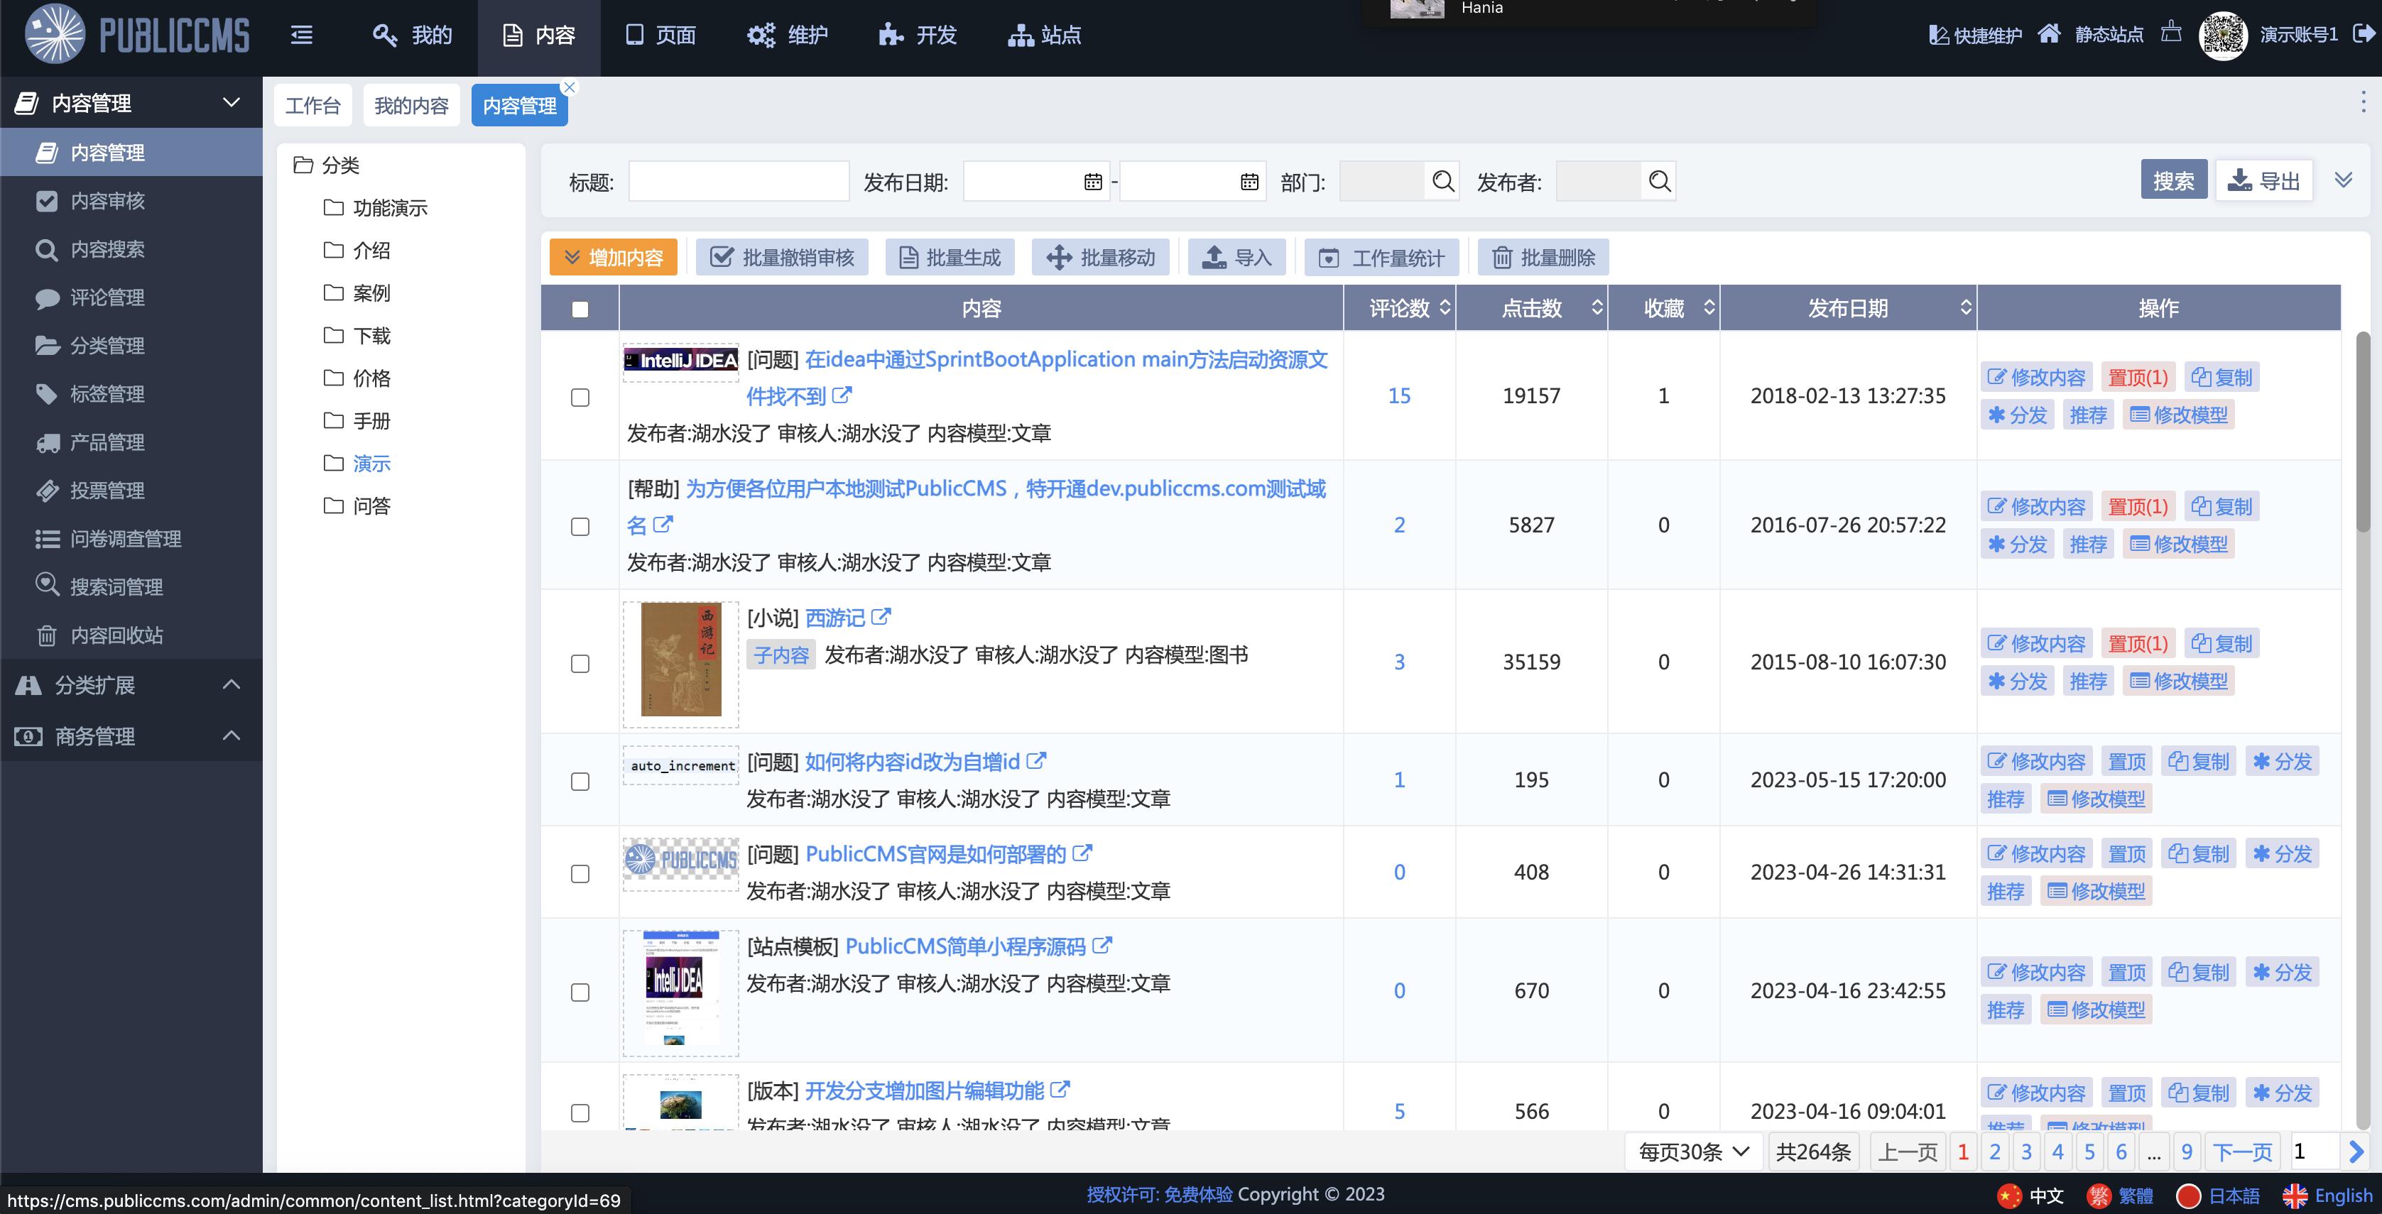Switch to the 我的内容 tab
Viewport: 2382px width, 1214px height.
click(410, 105)
